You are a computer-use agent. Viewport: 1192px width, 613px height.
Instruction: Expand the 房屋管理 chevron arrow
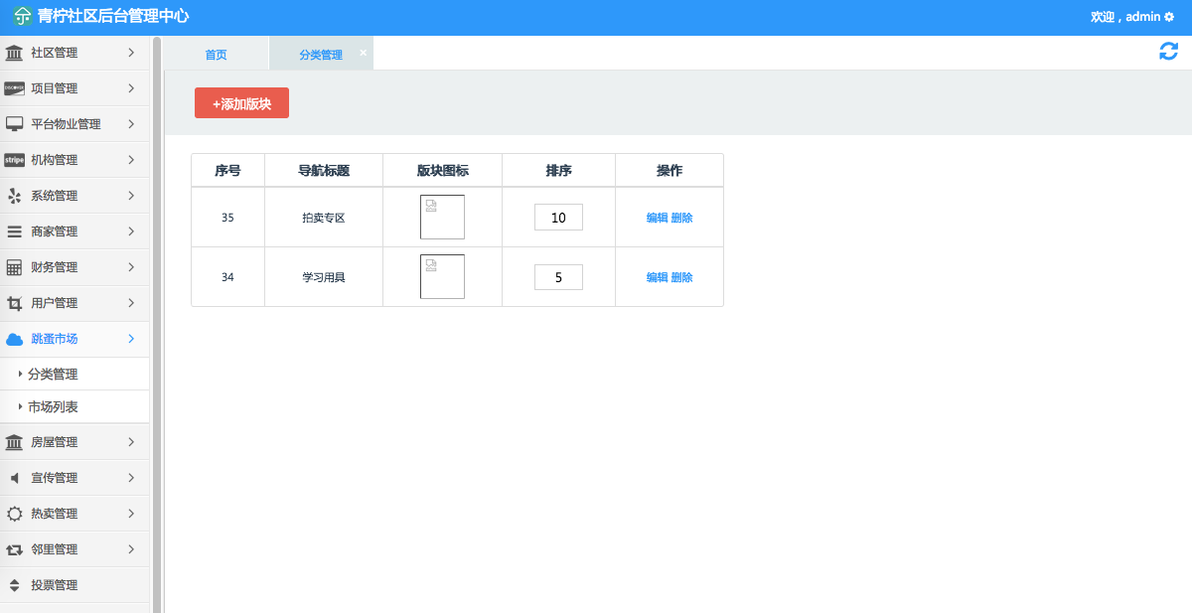click(131, 442)
